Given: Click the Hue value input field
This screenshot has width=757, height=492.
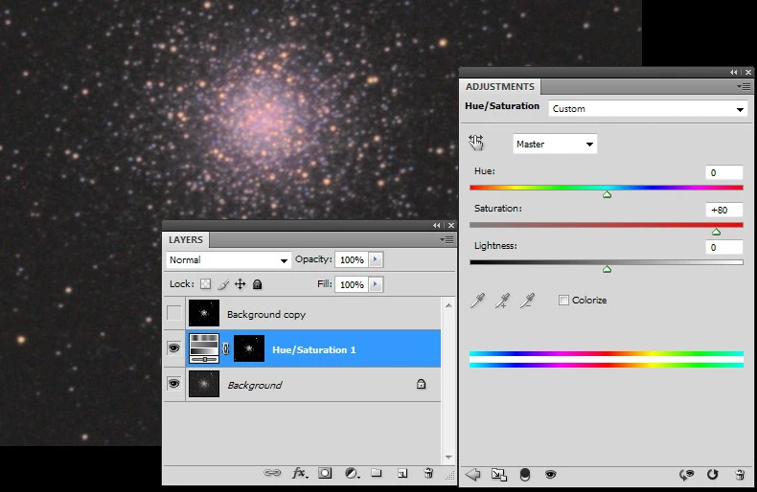Looking at the screenshot, I should coord(724,173).
